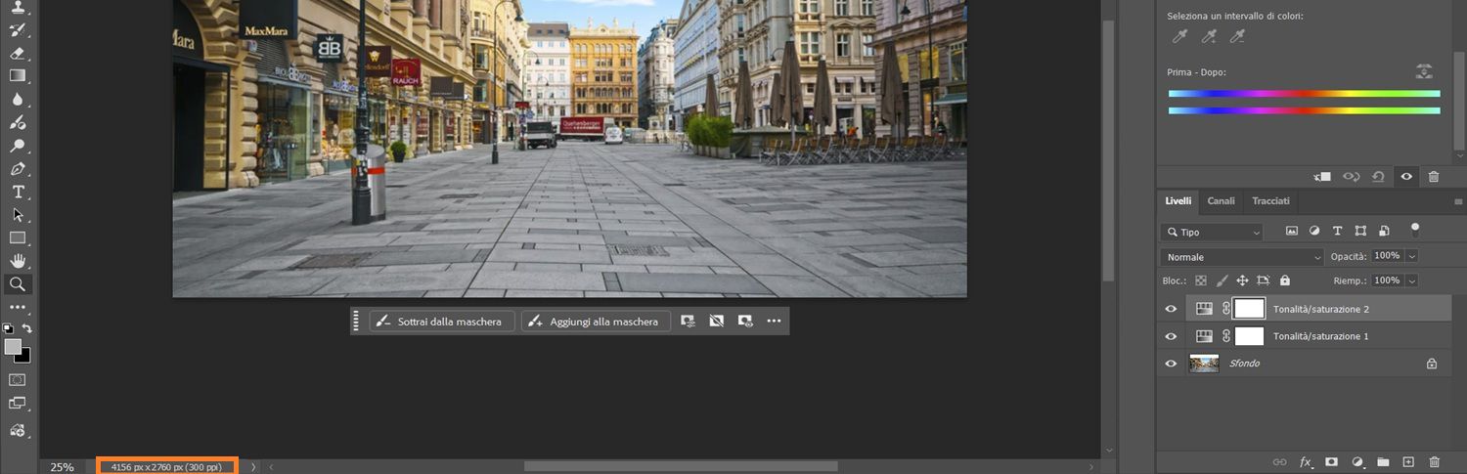The image size is (1467, 474).
Task: Hide the Sfondo layer
Action: (x=1171, y=364)
